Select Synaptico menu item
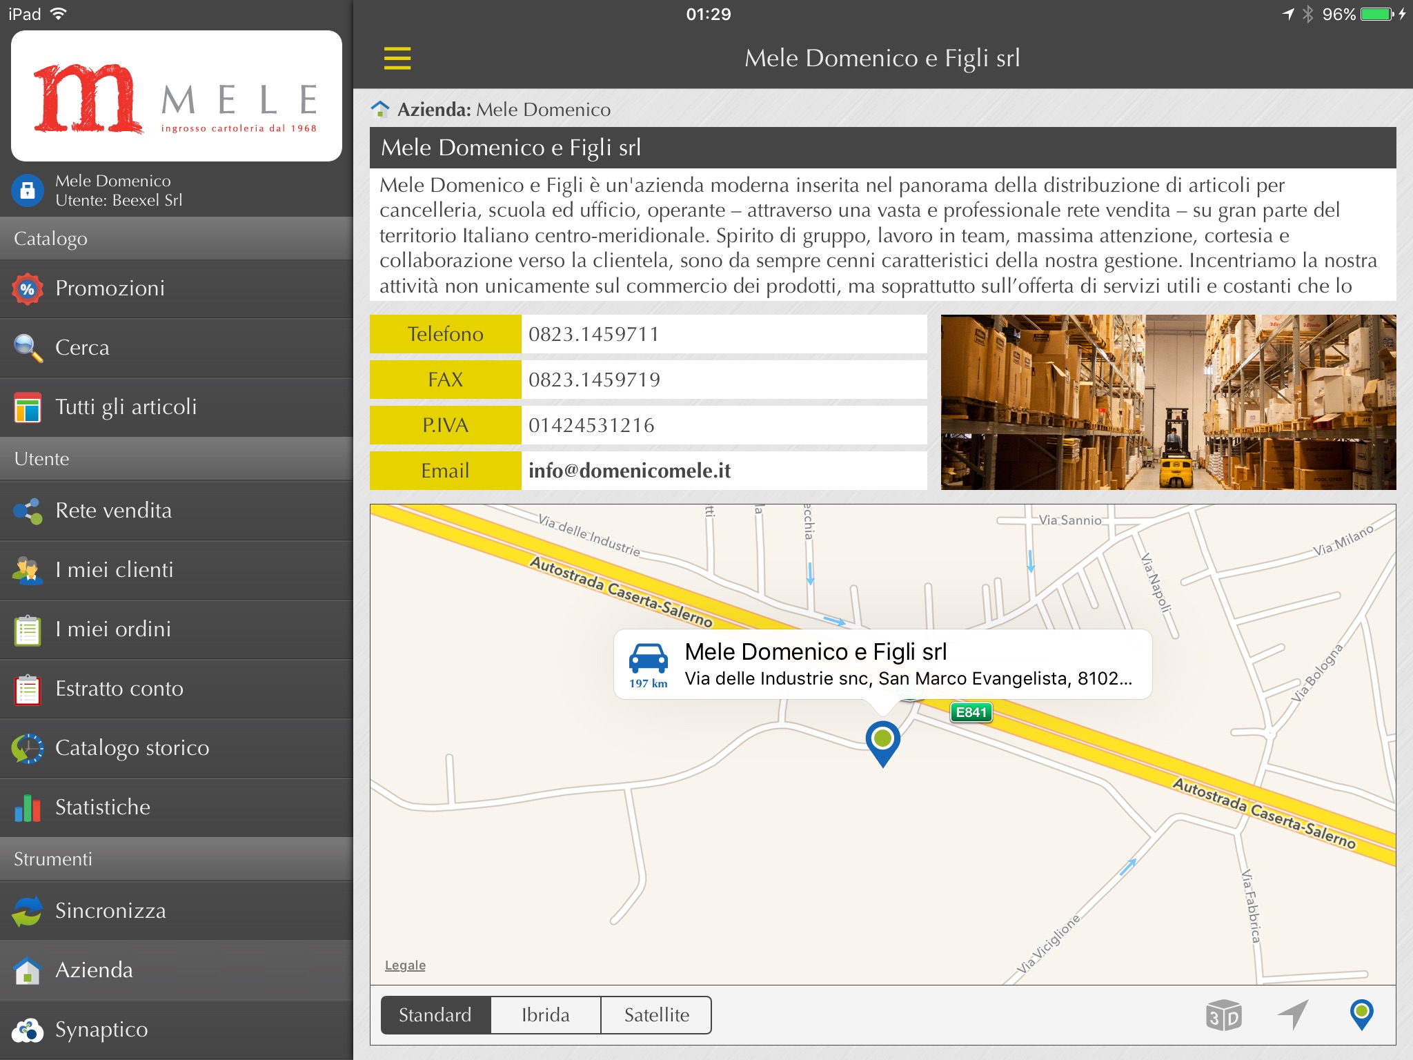Image resolution: width=1413 pixels, height=1060 pixels. (177, 1030)
